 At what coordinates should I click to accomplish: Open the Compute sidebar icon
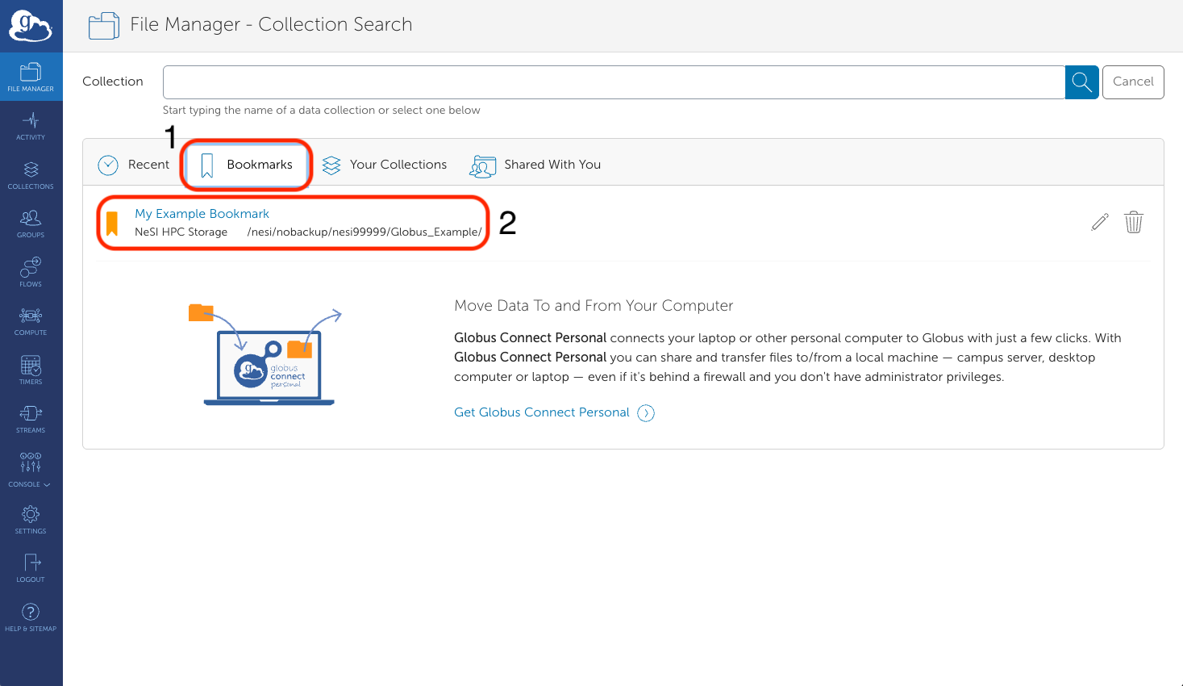(x=31, y=320)
